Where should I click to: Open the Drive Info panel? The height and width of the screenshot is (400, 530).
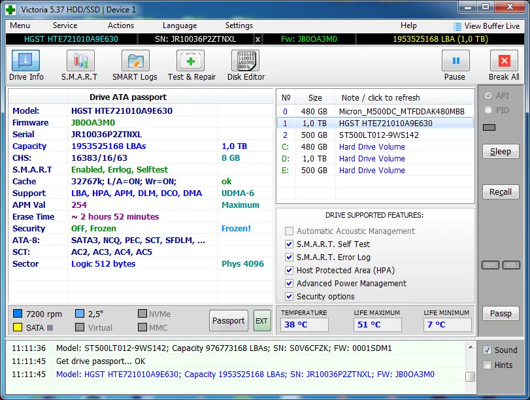point(26,65)
